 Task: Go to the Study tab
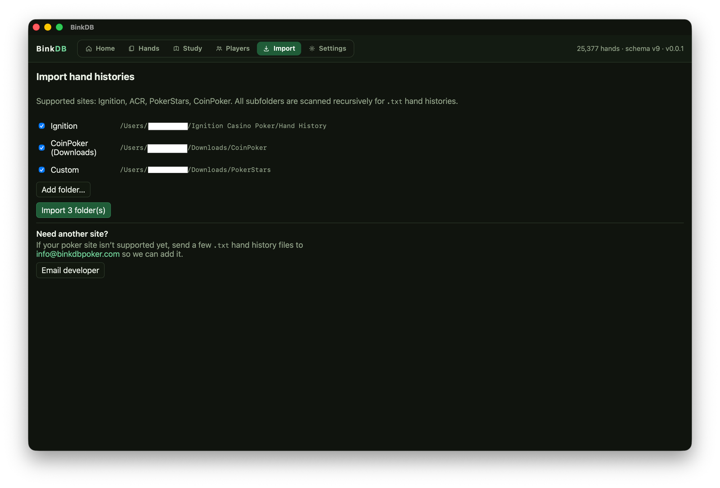tap(188, 49)
